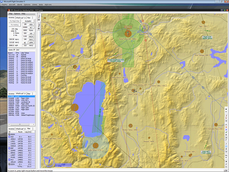Open the Add-ons menu in Flight Simulator

48,5
